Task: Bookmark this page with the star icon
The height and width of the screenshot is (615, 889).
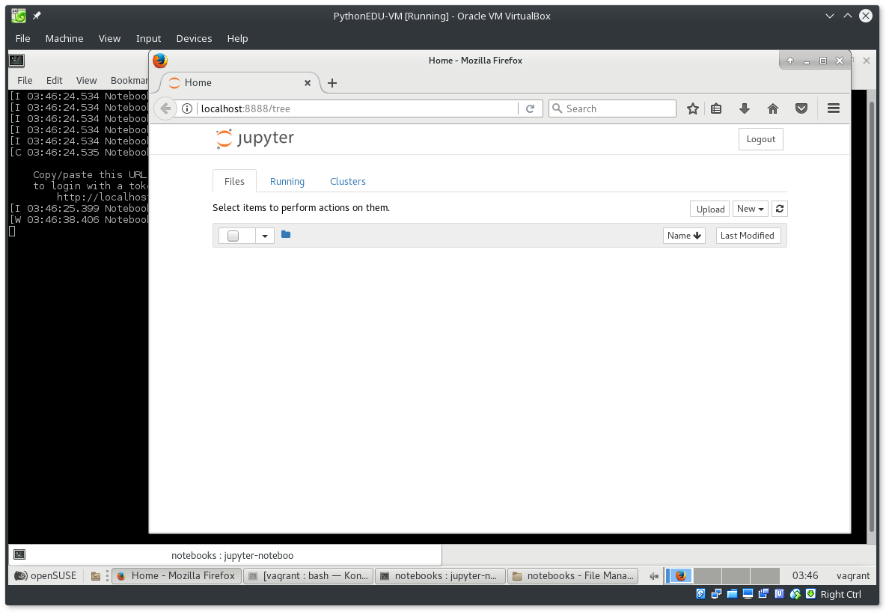Action: tap(693, 108)
